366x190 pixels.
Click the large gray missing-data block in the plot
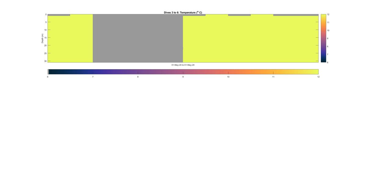138,38
